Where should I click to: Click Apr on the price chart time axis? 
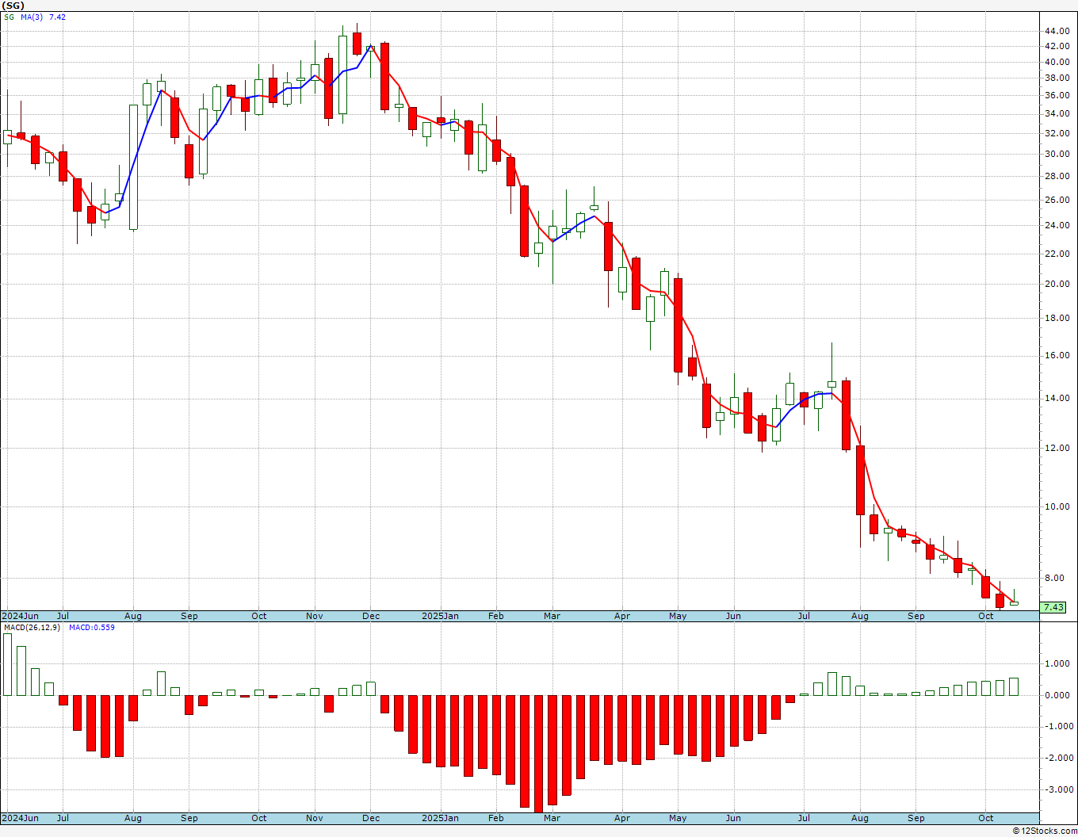[x=623, y=616]
